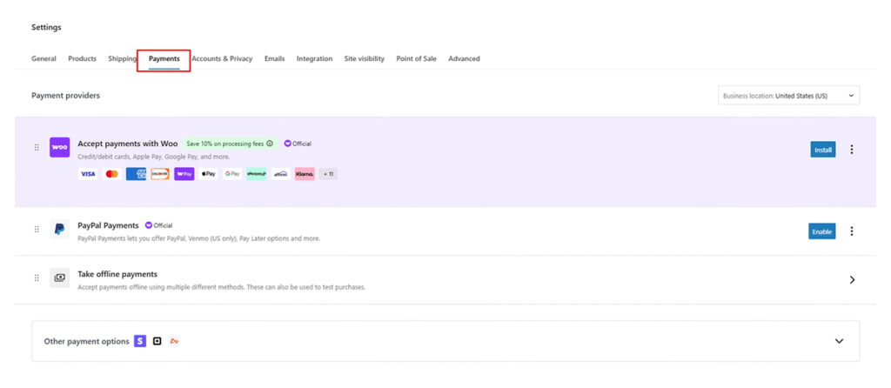Click the PayPal logo icon
Image resolution: width=891 pixels, height=388 pixels.
click(59, 230)
